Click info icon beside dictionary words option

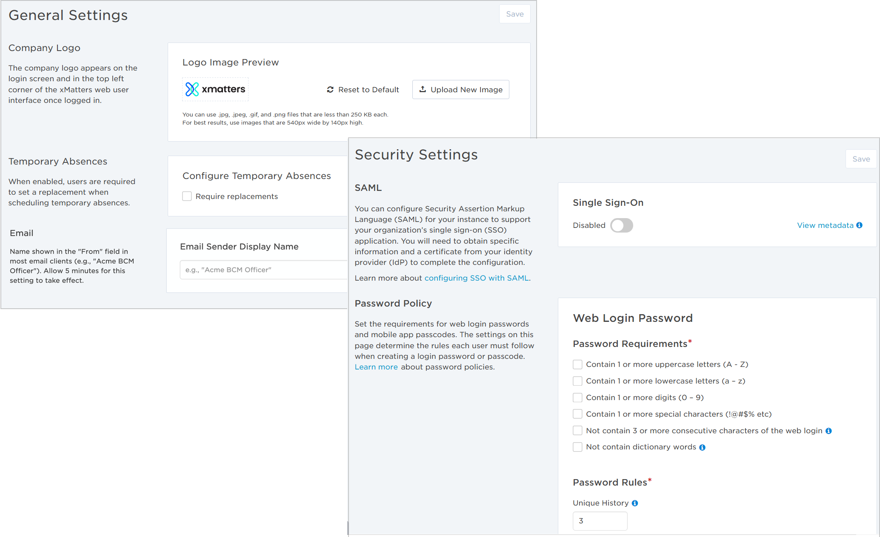[x=702, y=447]
